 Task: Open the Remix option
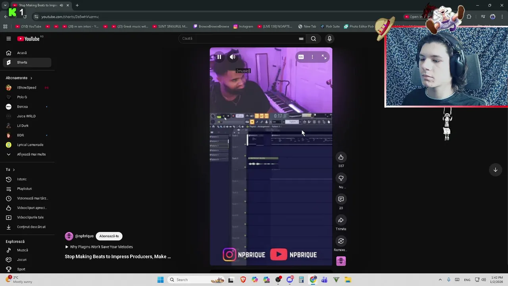point(341,241)
